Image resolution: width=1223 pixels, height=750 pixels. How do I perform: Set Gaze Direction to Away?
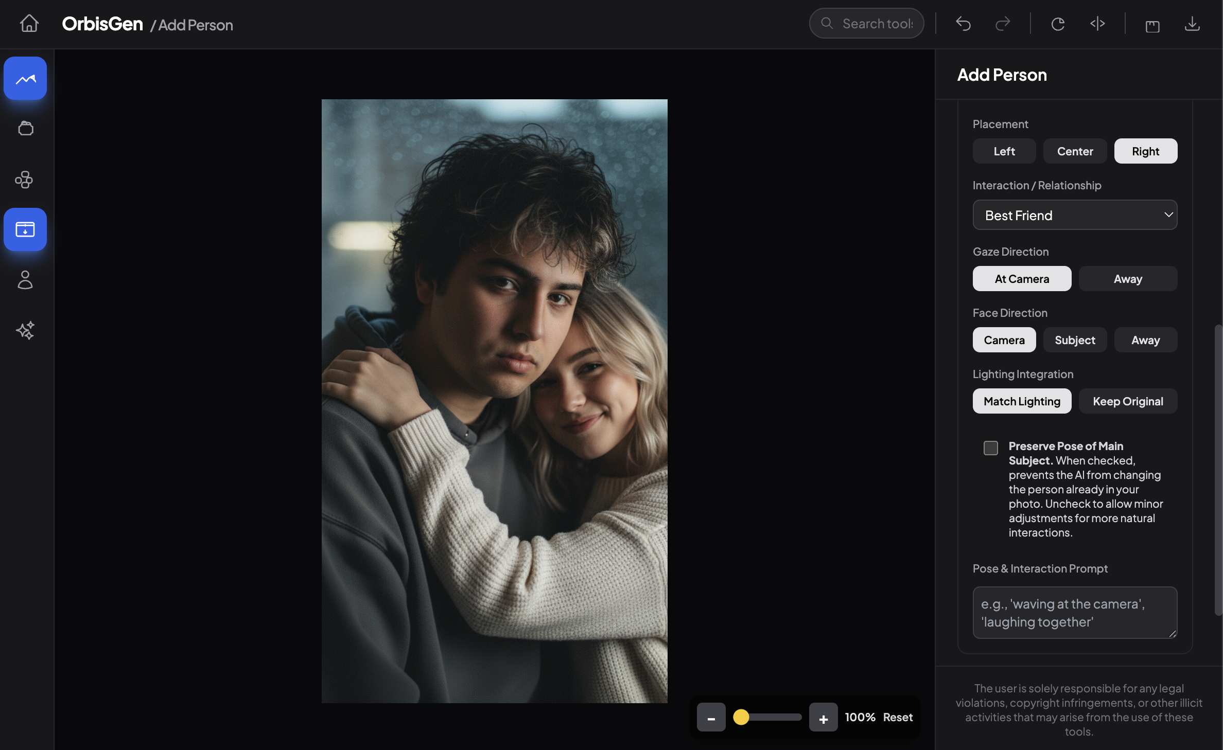(1127, 279)
